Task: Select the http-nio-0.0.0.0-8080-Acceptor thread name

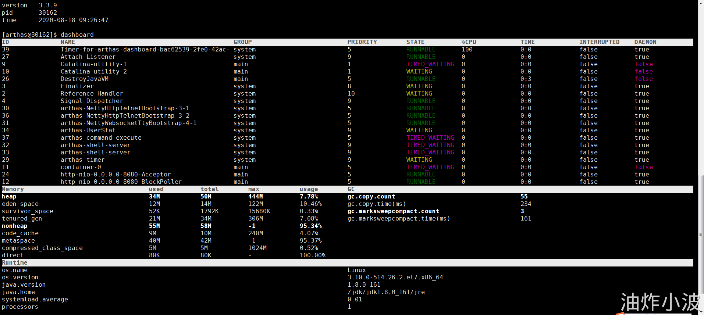Action: (116, 175)
